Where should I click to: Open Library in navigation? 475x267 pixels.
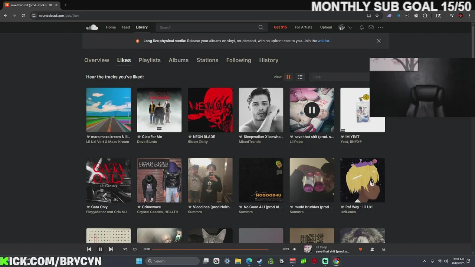point(142,27)
